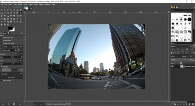Screen dimensions: 195x106
Task: Select the Gradient tool
Action: click(x=14, y=19)
